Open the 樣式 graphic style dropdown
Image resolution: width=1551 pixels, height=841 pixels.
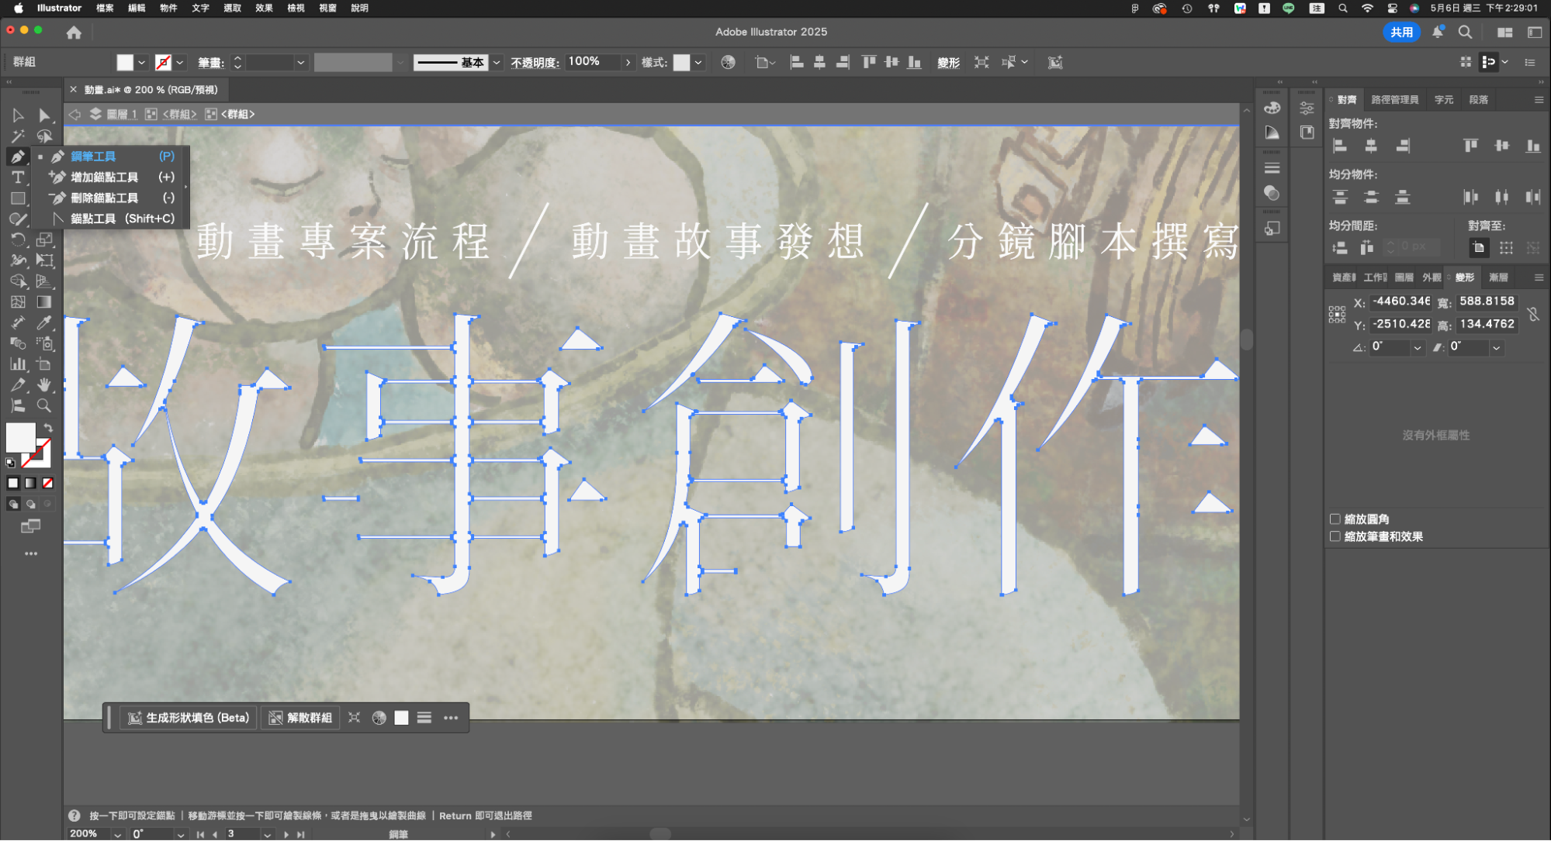tap(698, 62)
